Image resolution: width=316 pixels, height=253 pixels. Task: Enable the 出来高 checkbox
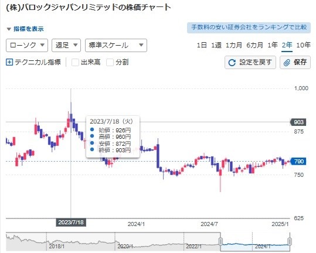[x=75, y=62]
